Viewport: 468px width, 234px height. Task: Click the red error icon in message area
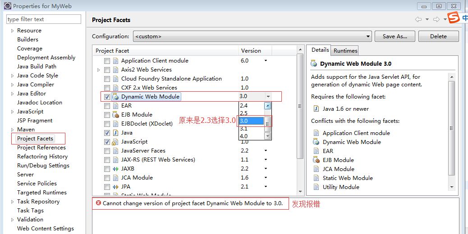(x=98, y=203)
